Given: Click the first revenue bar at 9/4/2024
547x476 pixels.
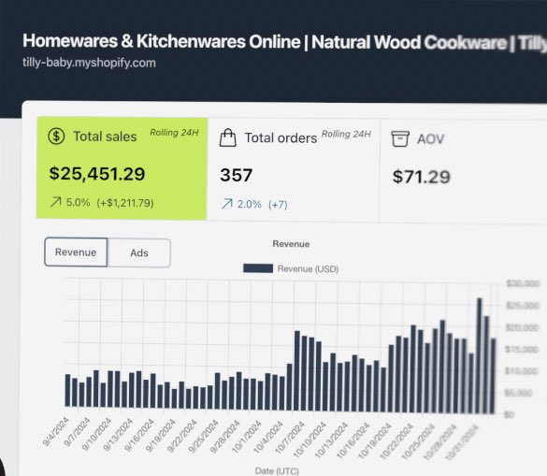Looking at the screenshot, I should [x=67, y=391].
